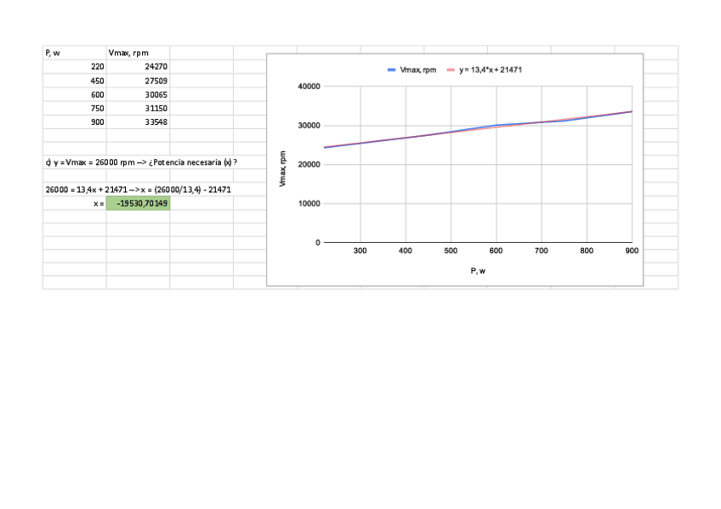Click the cell containing 220
Screen dimensions: 721x509
tap(75, 66)
